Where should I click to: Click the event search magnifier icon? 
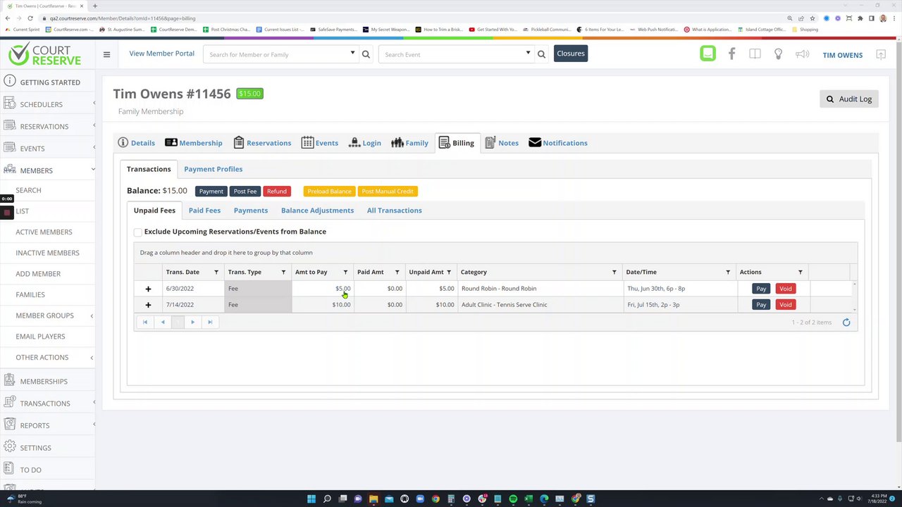pos(541,54)
